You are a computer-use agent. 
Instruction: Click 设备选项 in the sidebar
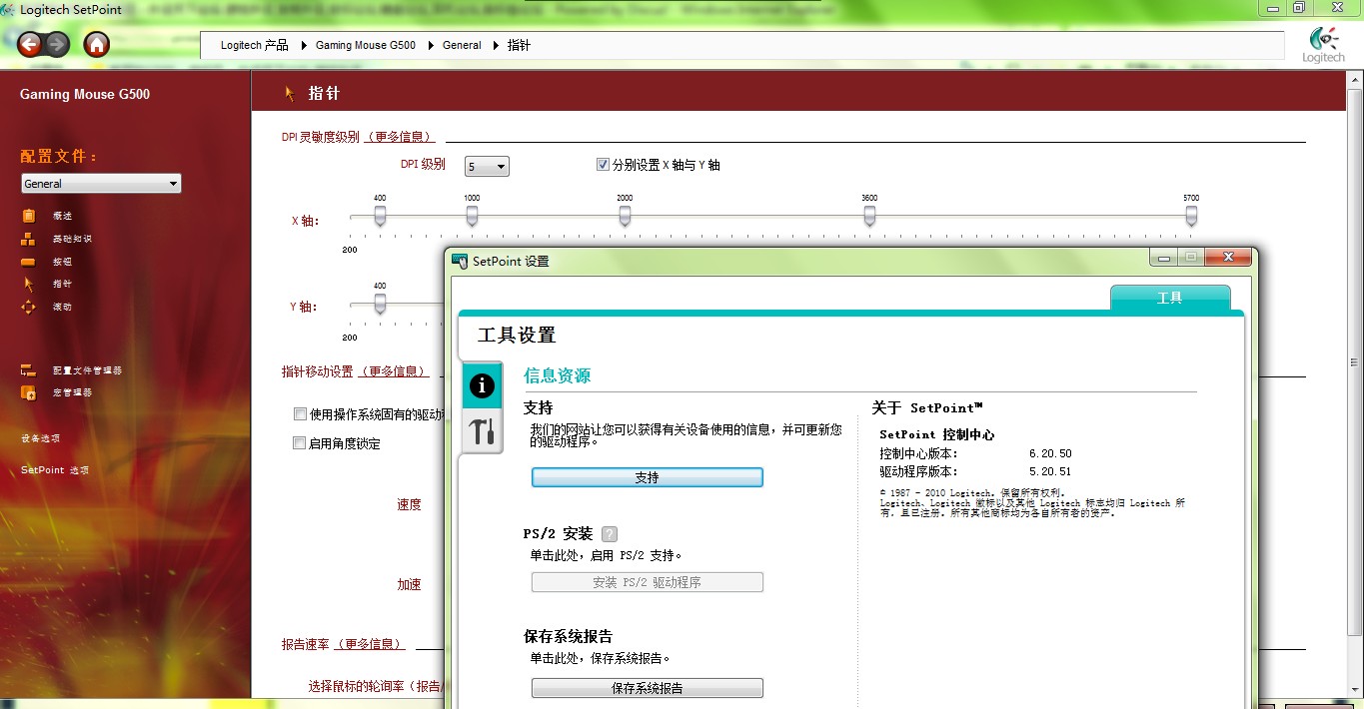[x=41, y=438]
